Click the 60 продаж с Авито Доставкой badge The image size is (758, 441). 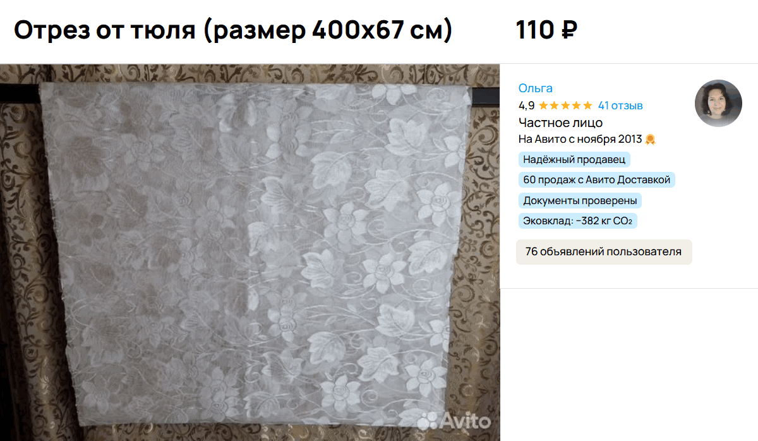(x=597, y=180)
